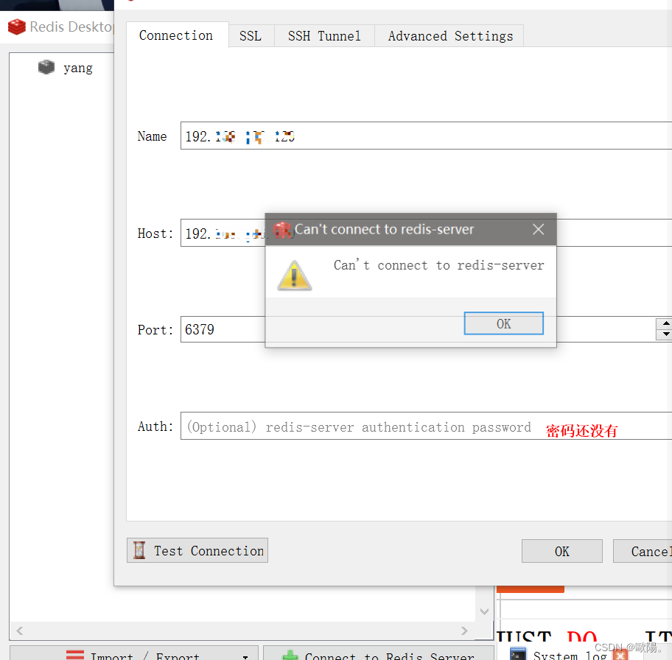Viewport: 672px width, 660px height.
Task: Click the redis icon in dialog title bar
Action: click(282, 229)
